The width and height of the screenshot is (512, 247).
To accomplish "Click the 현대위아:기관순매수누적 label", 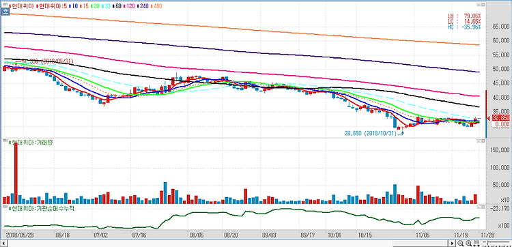I will click(x=42, y=208).
